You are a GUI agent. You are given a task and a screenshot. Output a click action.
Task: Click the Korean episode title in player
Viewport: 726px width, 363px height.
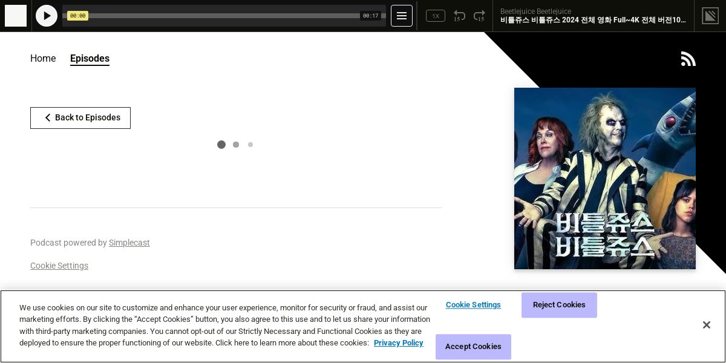click(x=593, y=20)
